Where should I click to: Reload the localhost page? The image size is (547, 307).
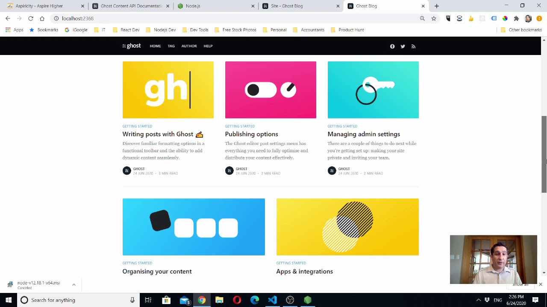(31, 18)
